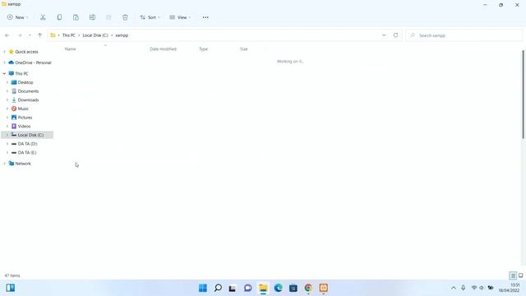Click the microphone tray icon
This screenshot has height=296, width=526.
(x=463, y=288)
